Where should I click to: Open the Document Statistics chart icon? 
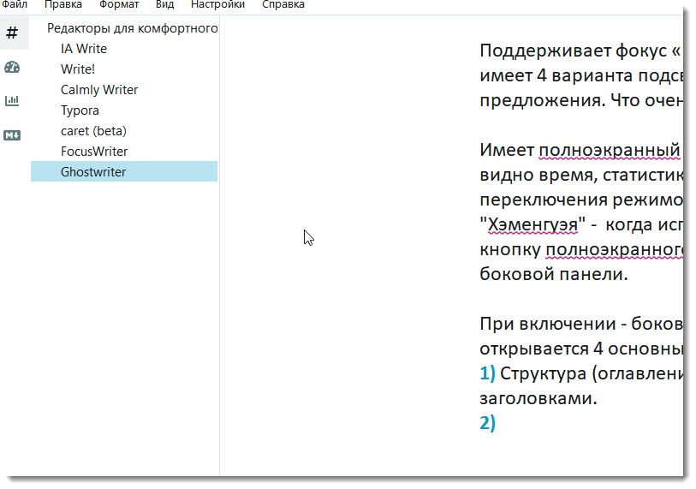[x=12, y=100]
